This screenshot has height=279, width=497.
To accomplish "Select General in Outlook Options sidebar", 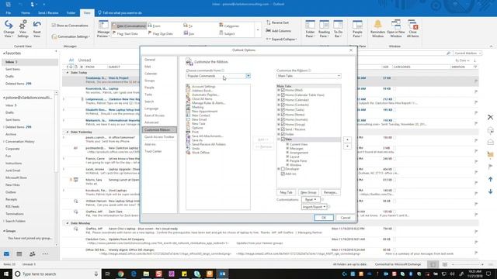I will point(150,60).
